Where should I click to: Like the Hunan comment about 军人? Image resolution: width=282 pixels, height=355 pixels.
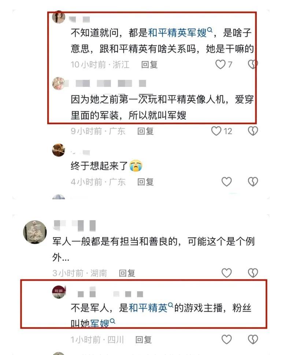227,273
